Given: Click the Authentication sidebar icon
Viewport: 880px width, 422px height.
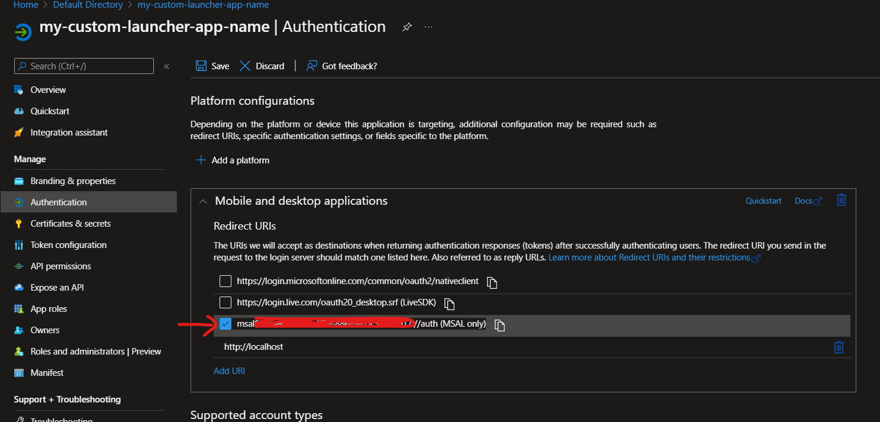Looking at the screenshot, I should tap(19, 202).
